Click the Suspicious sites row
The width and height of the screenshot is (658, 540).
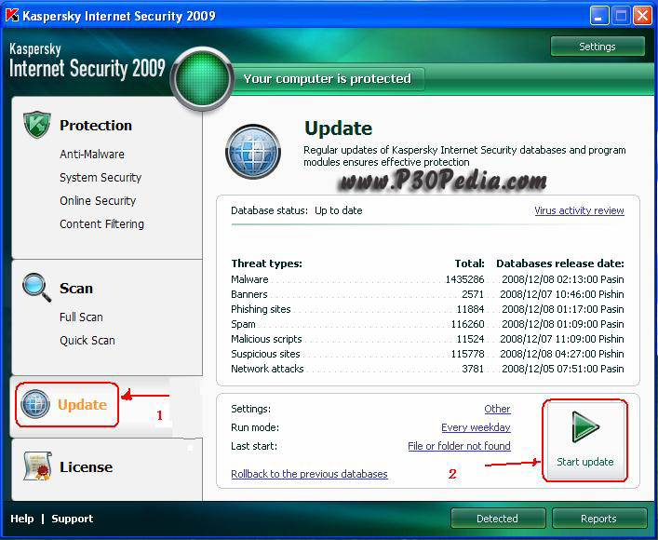pyautogui.click(x=427, y=354)
